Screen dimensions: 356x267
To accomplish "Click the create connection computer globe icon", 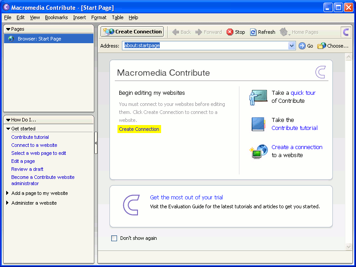I will (259, 151).
